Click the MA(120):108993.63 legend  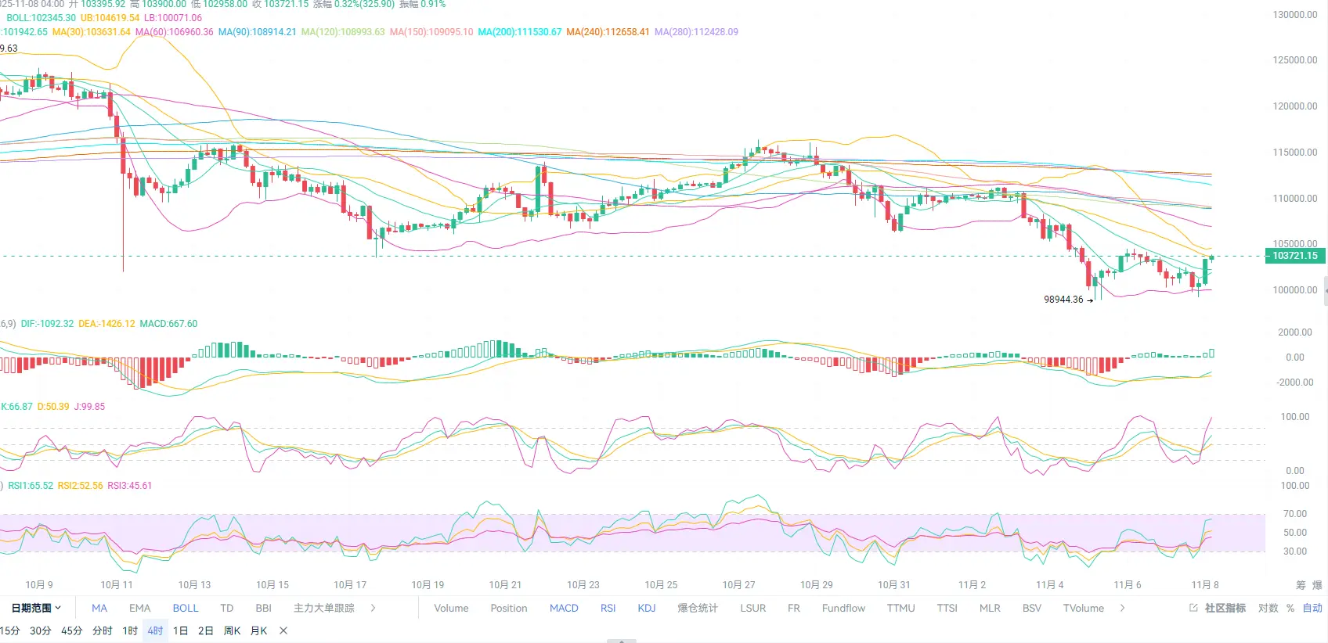point(343,32)
